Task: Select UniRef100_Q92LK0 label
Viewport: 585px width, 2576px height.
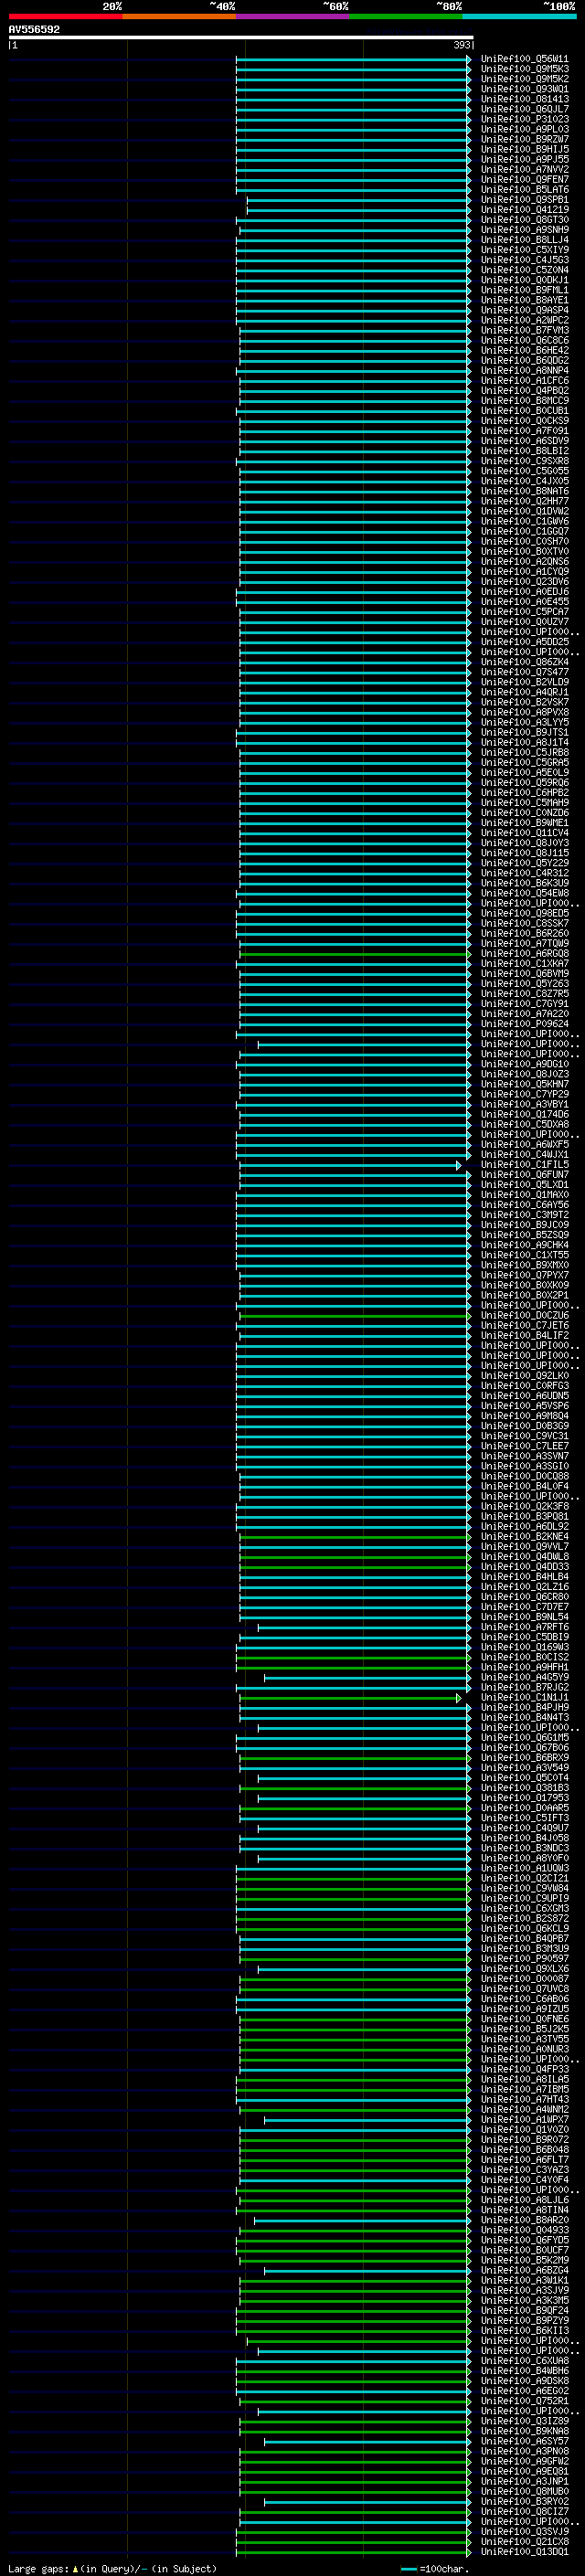Action: click(x=525, y=1376)
